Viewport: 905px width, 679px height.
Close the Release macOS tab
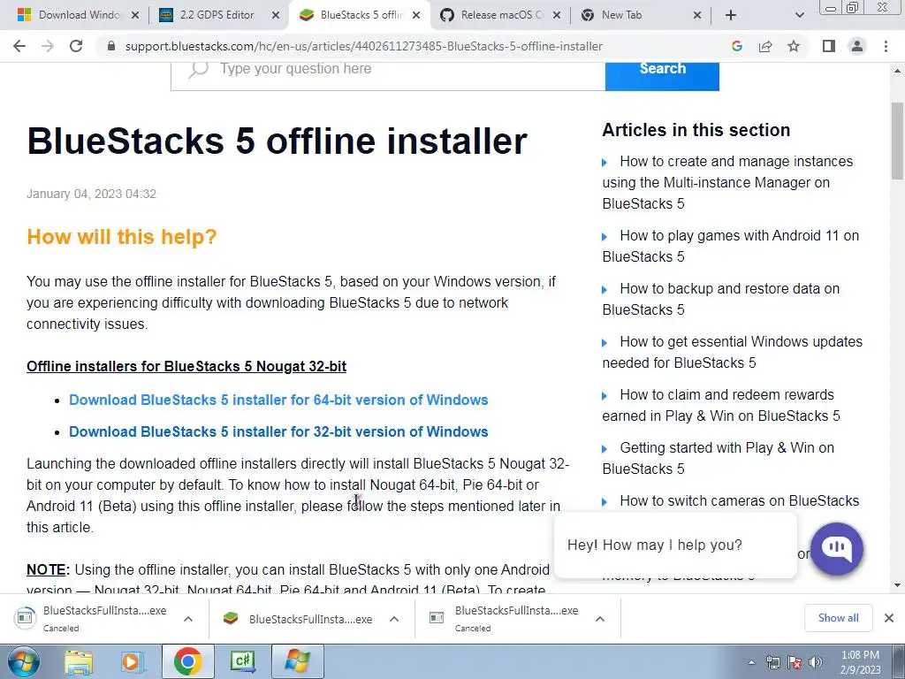[557, 15]
